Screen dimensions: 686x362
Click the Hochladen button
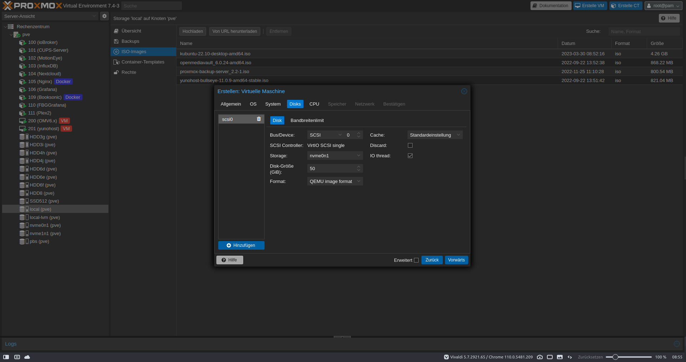click(193, 31)
